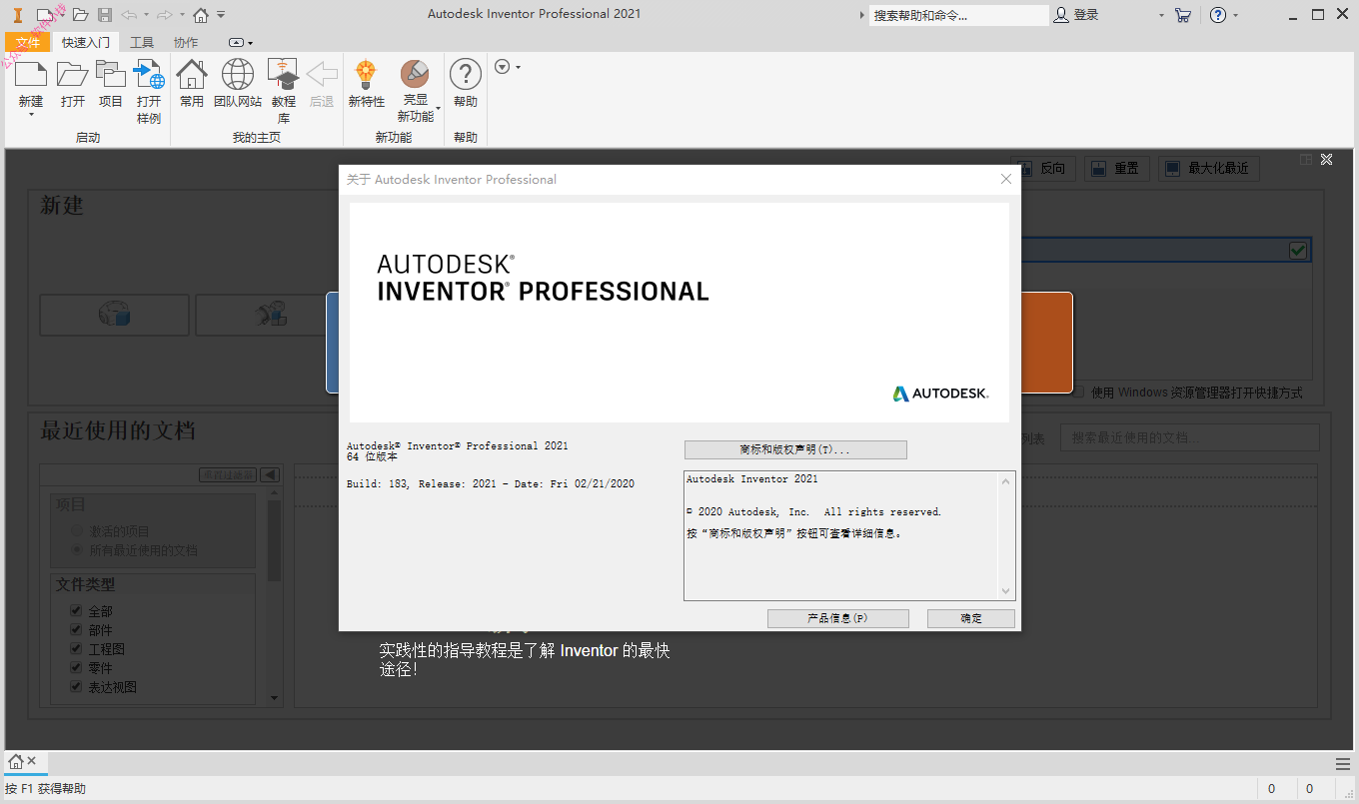Toggle the green checkmark box in 新建 panel
1359x804 pixels.
pos(1298,250)
